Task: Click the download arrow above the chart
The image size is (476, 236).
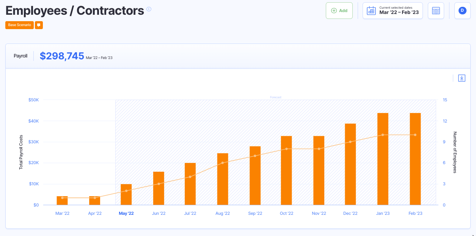Action: (x=462, y=78)
